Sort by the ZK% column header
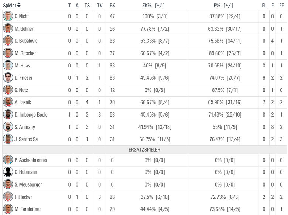Viewport: 288px width, 215px height. coord(147,6)
